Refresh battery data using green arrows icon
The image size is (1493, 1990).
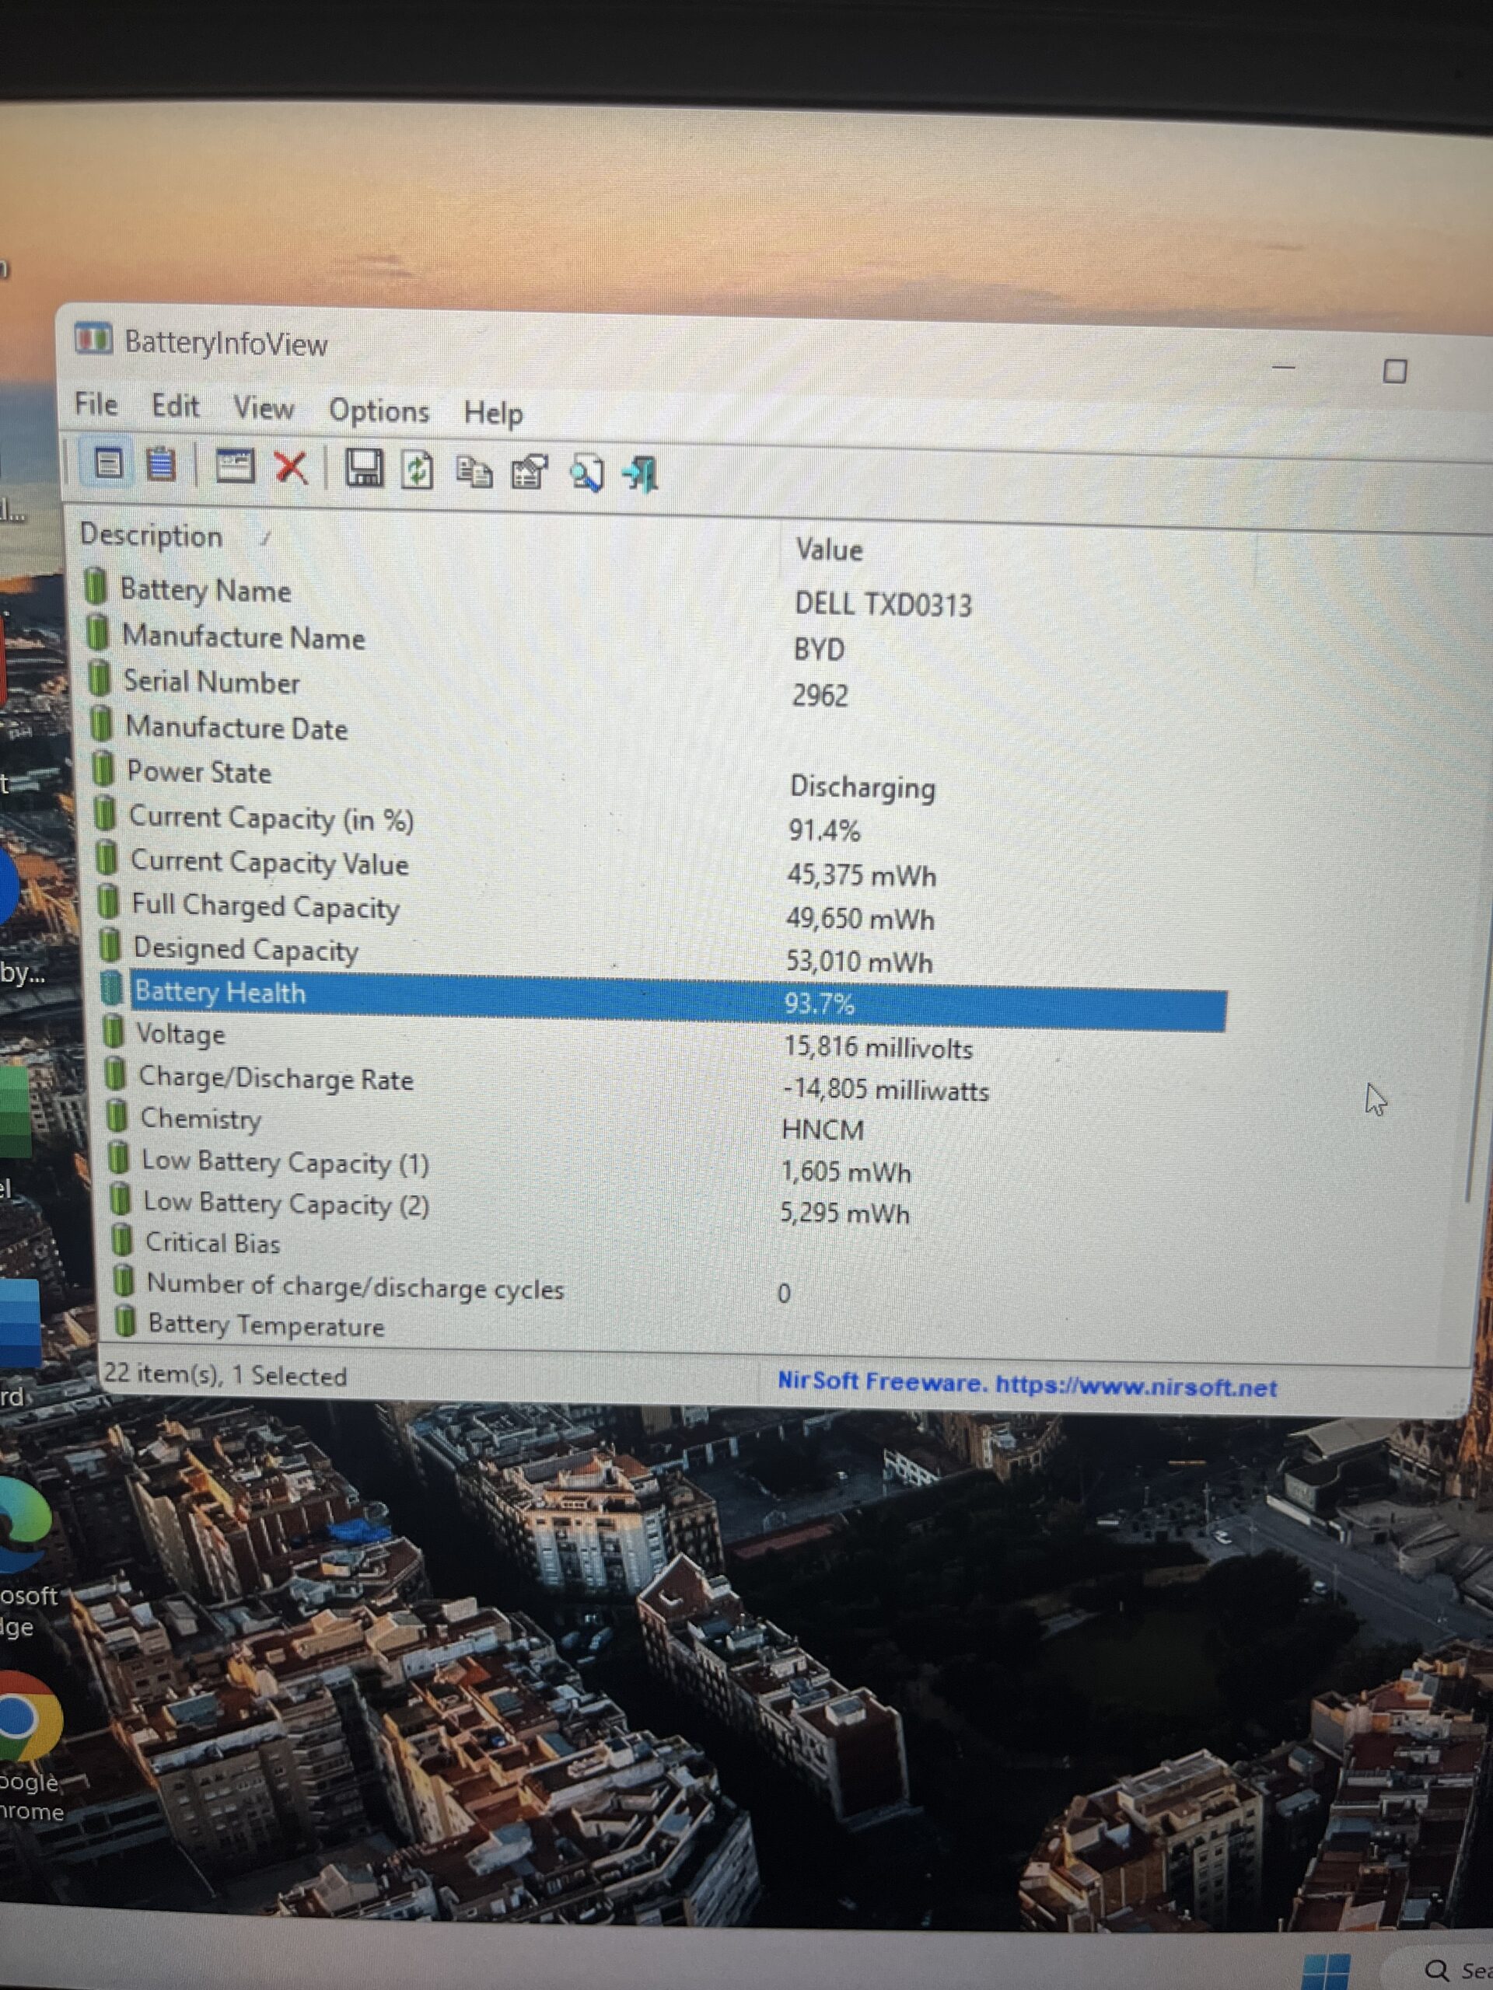coord(417,470)
